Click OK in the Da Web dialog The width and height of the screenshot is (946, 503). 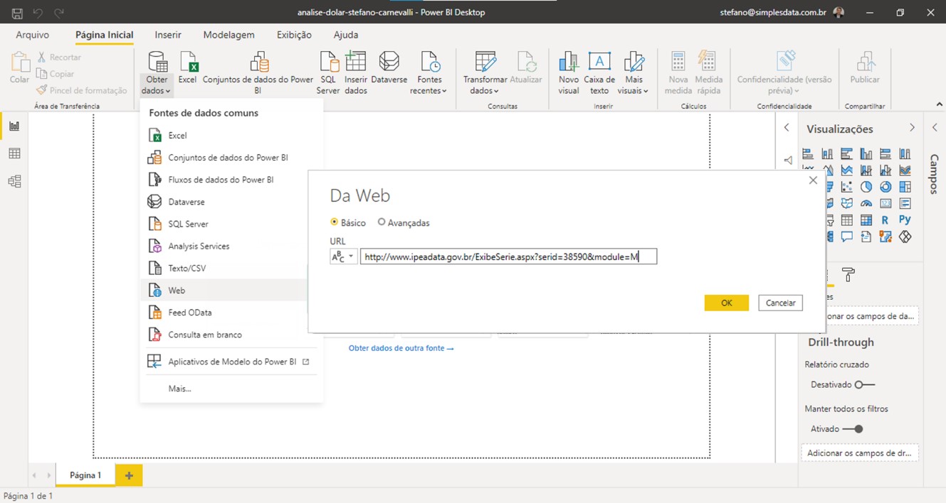pyautogui.click(x=726, y=303)
